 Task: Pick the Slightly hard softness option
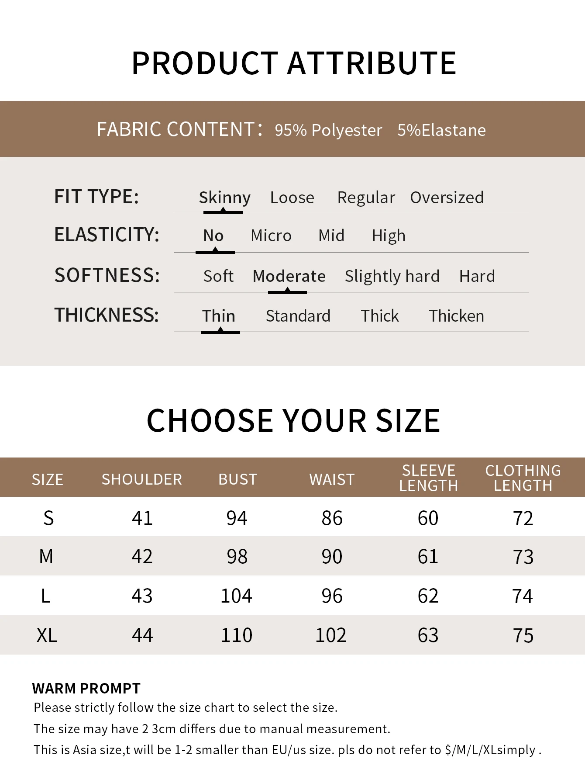coord(392,276)
